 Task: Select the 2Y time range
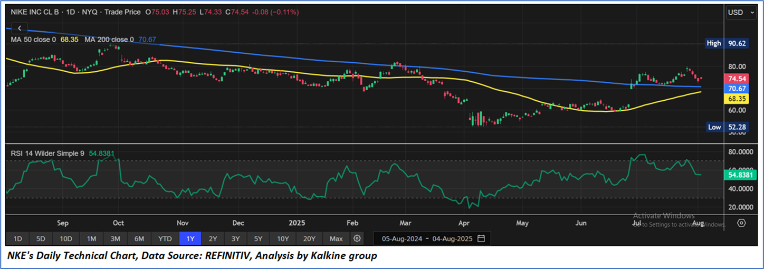tap(213, 238)
